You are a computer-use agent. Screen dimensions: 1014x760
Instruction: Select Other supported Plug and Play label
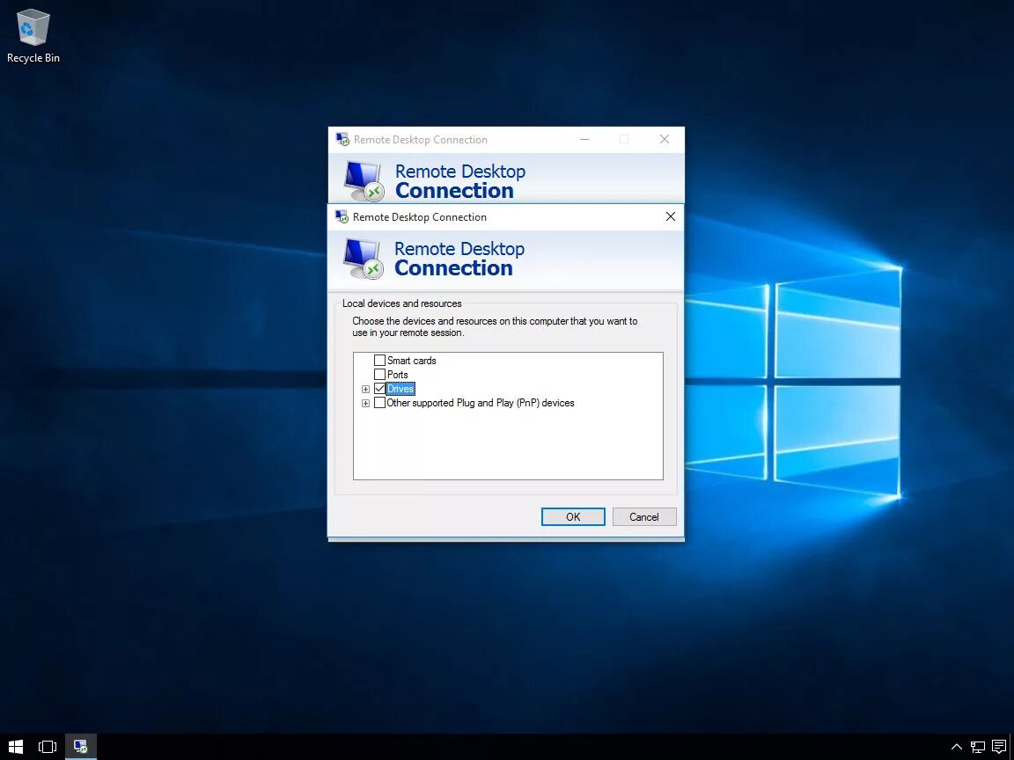coord(481,403)
